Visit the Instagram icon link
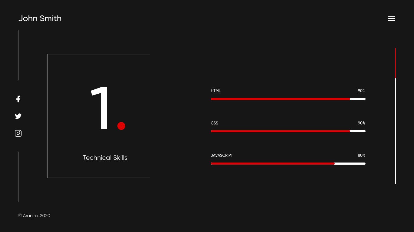The width and height of the screenshot is (414, 232). (x=18, y=133)
